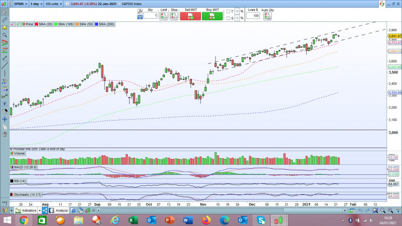Click the blue keyboard icon
The height and width of the screenshot is (226, 402).
(140, 17)
